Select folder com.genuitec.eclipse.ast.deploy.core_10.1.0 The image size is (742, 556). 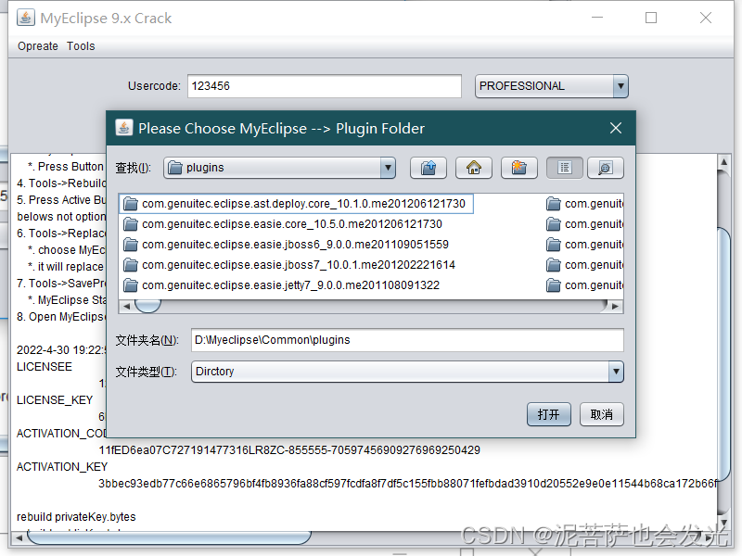pos(297,204)
